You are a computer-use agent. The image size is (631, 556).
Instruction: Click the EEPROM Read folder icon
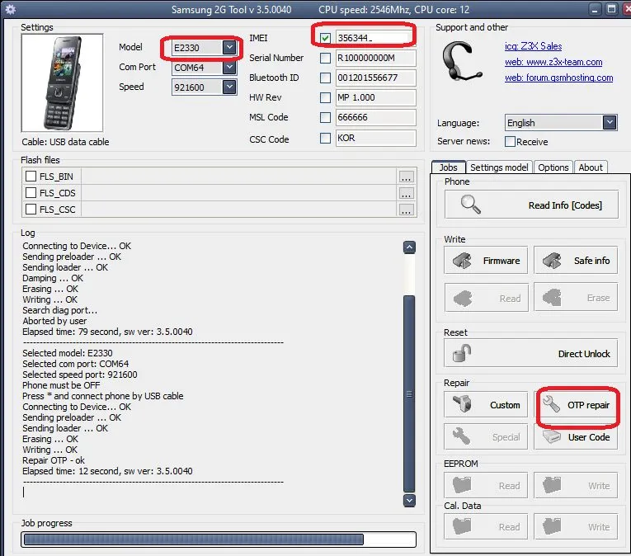tap(462, 485)
